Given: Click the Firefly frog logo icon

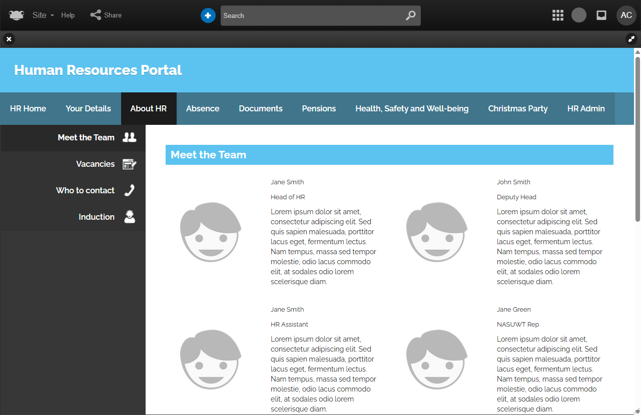Looking at the screenshot, I should [16, 15].
